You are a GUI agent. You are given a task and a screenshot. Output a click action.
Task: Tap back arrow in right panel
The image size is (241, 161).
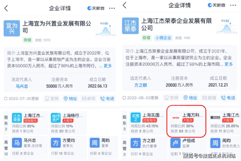(125, 5)
